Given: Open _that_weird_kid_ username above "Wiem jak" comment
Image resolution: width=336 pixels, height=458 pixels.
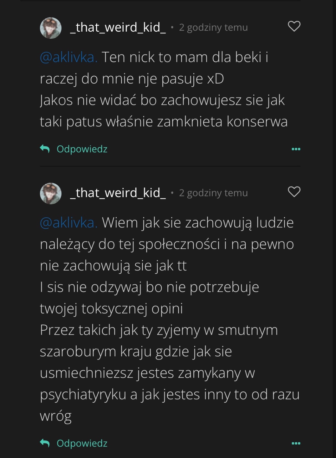Looking at the screenshot, I should click(118, 193).
